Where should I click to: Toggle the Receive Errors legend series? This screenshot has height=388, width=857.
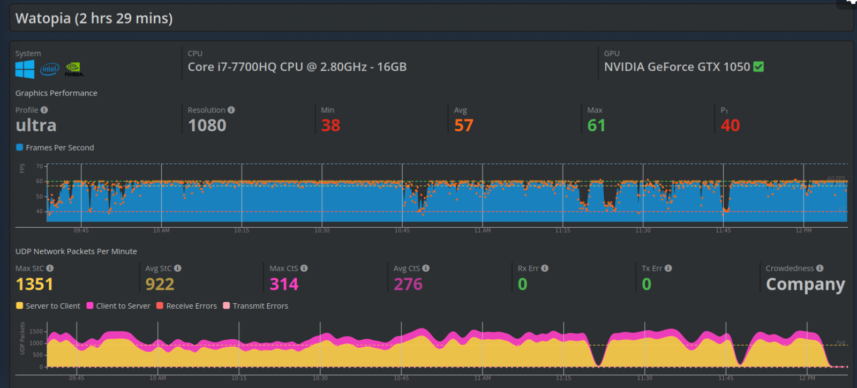pos(186,306)
